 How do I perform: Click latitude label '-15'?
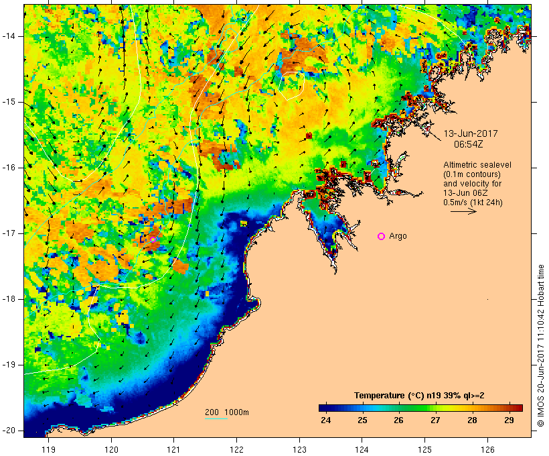pyautogui.click(x=9, y=102)
